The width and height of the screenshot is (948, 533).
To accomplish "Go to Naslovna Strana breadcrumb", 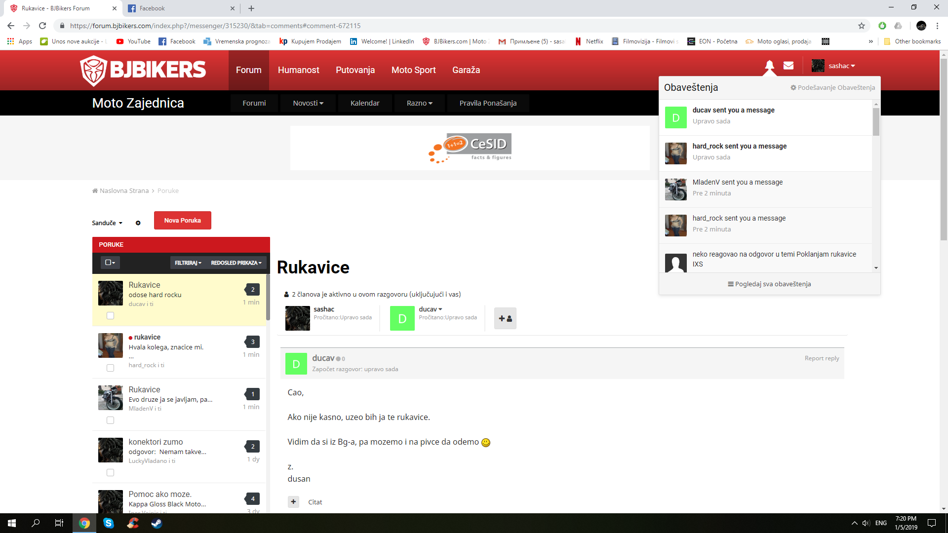I will click(x=120, y=191).
